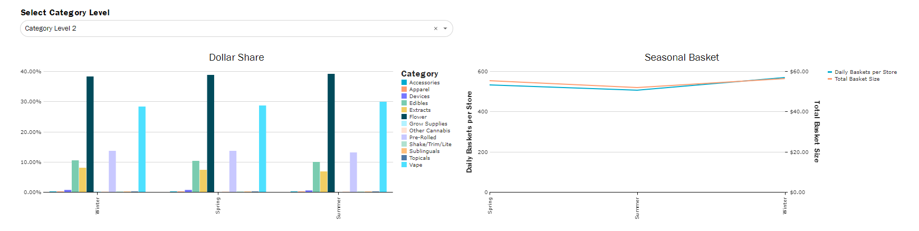Image resolution: width=919 pixels, height=231 pixels.
Task: Click the Winter Flower bar
Action: (90, 134)
